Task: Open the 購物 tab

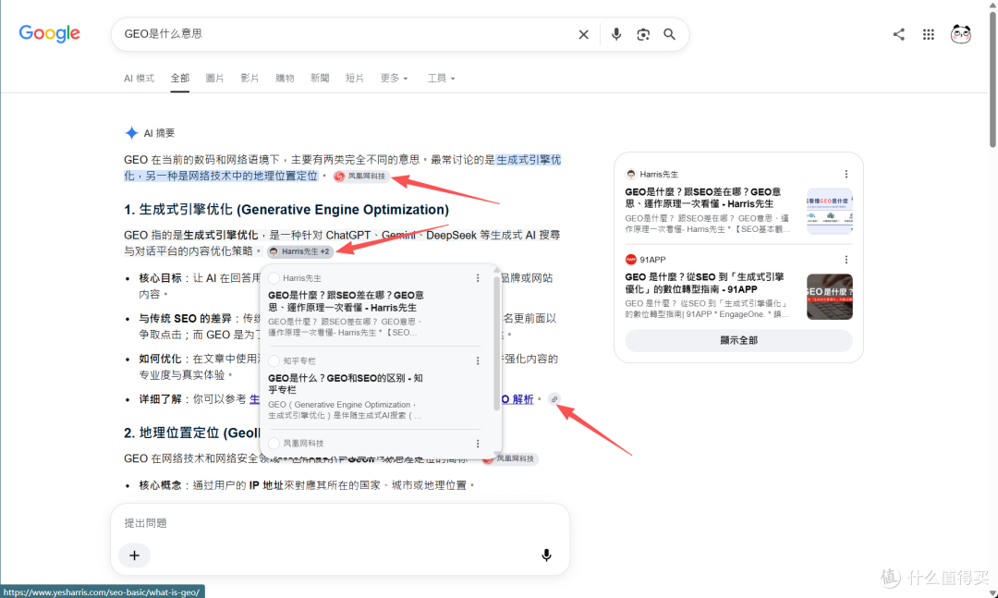Action: pyautogui.click(x=285, y=78)
